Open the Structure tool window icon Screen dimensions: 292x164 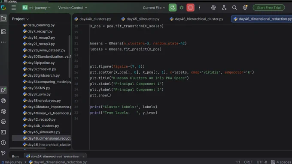[3, 32]
